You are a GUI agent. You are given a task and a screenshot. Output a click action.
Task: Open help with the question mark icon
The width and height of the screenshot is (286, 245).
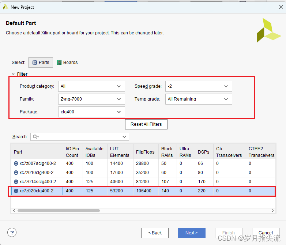tap(12, 233)
